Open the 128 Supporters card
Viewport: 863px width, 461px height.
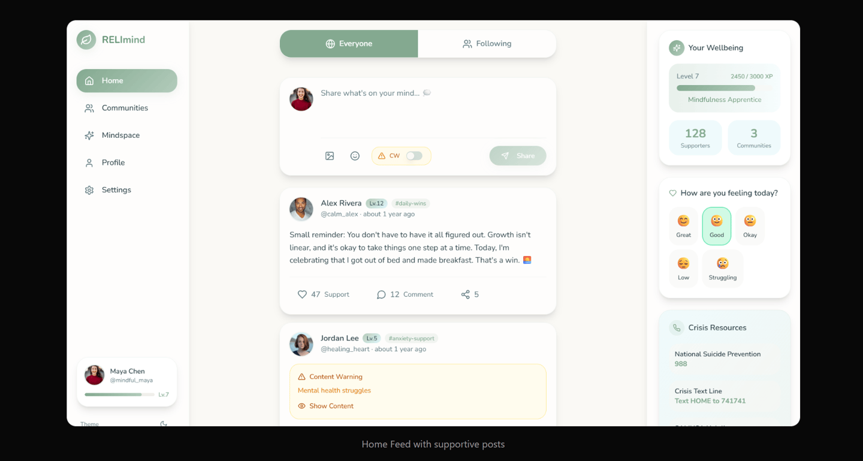tap(695, 138)
